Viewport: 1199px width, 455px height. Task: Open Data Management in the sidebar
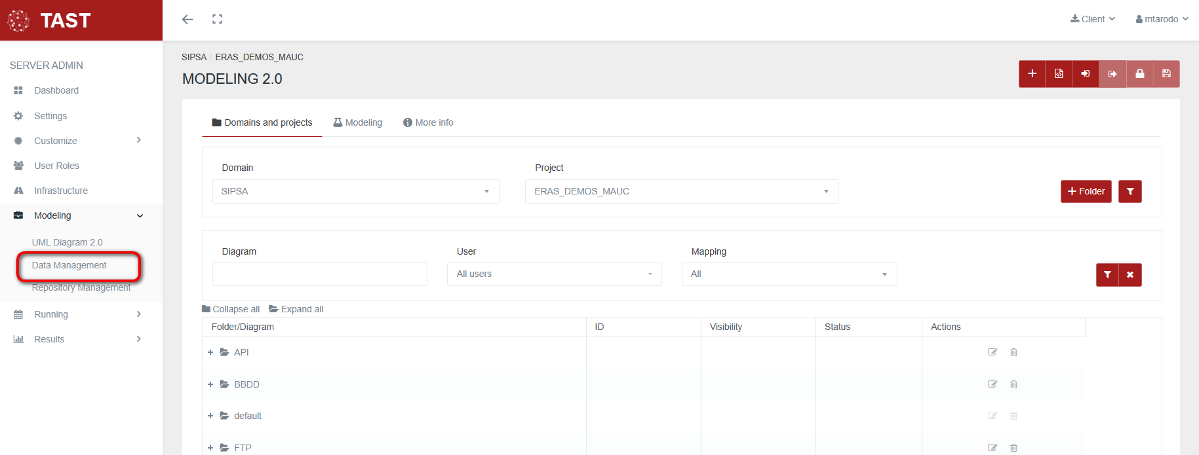pyautogui.click(x=69, y=265)
